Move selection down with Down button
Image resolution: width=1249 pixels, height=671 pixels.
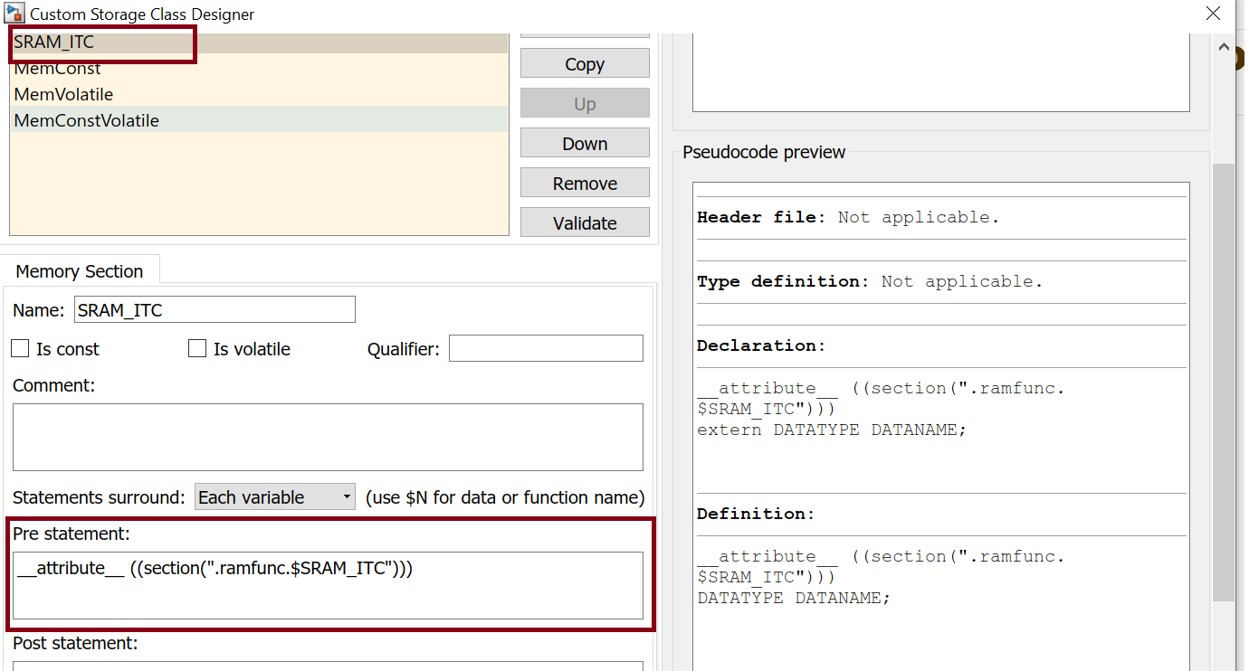tap(585, 144)
